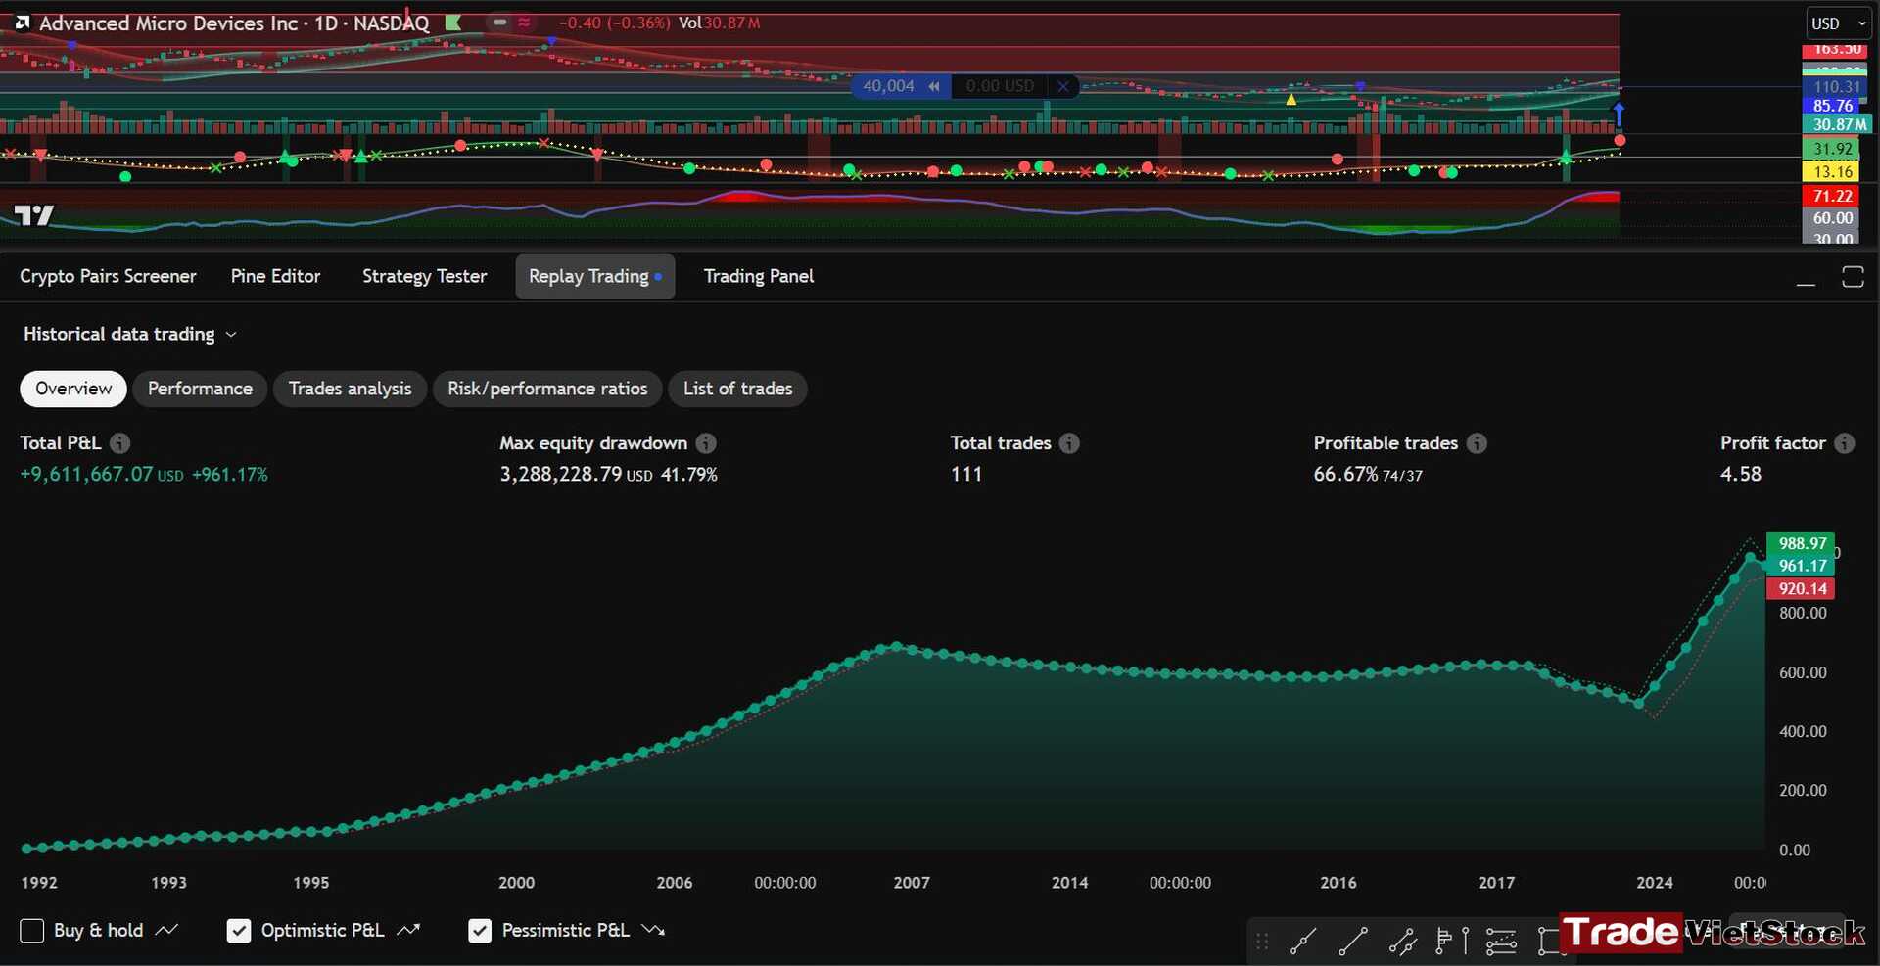Viewport: 1880px width, 966px height.
Task: Select the Rectangle drawing tool
Action: point(1548,942)
